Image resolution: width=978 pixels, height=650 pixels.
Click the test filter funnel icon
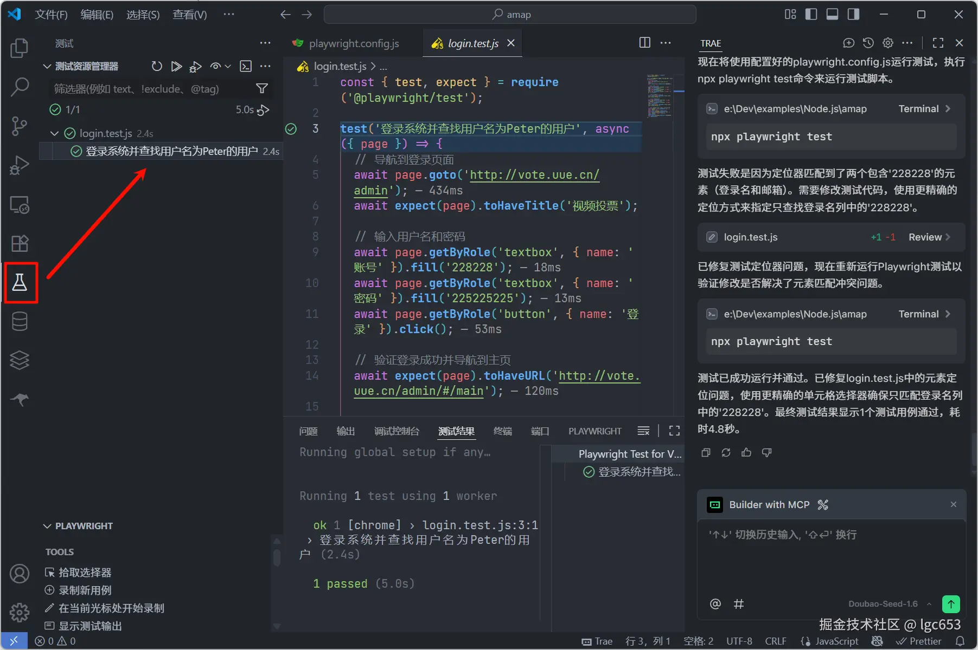coord(262,89)
